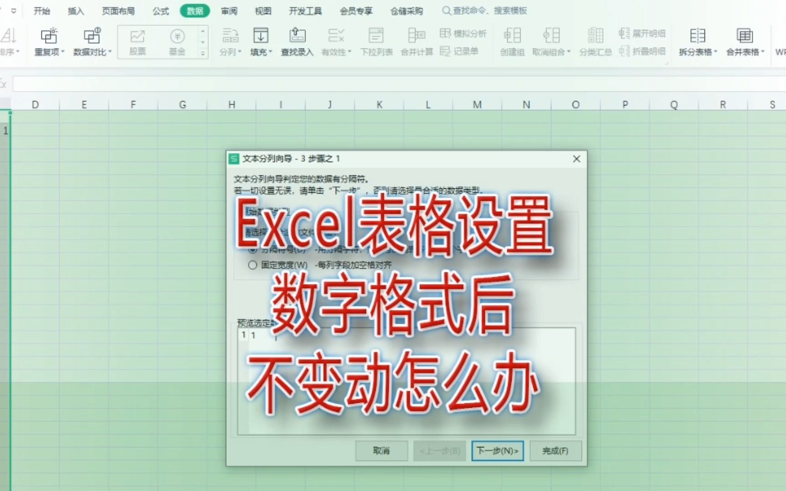Open the quick access toolbar dropdown arrow

pyautogui.click(x=14, y=11)
